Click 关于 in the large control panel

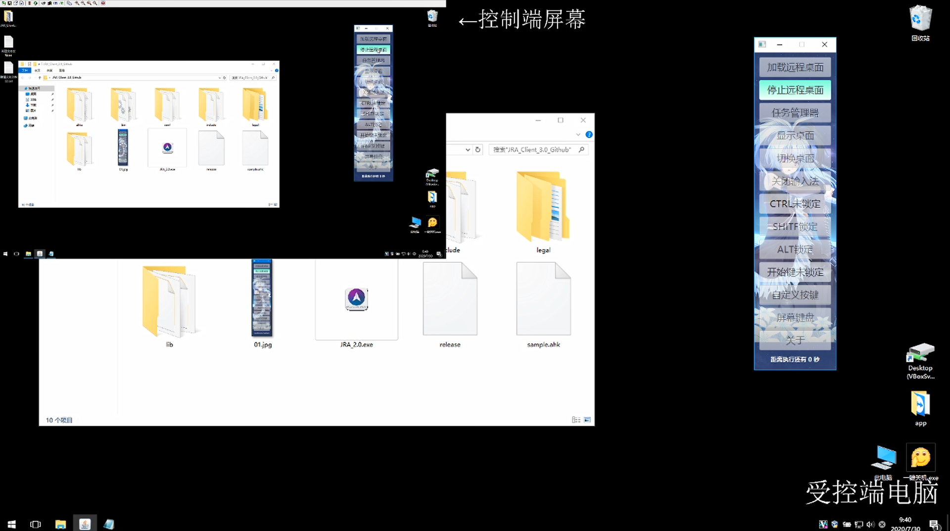tap(795, 340)
